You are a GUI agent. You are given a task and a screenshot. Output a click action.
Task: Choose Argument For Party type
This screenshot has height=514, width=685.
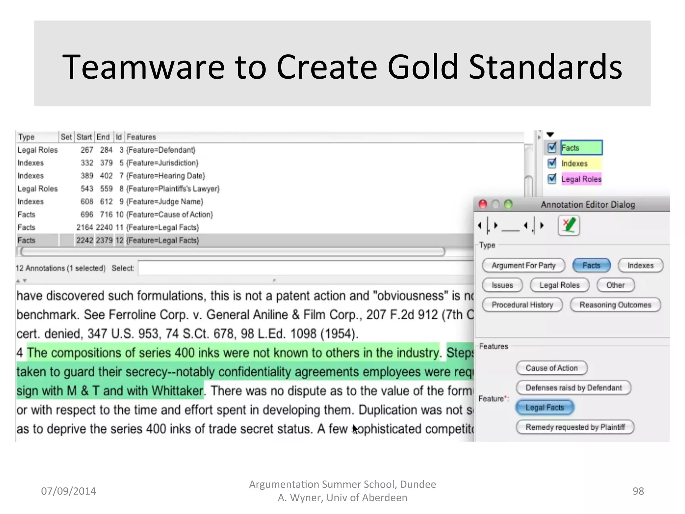(x=523, y=265)
